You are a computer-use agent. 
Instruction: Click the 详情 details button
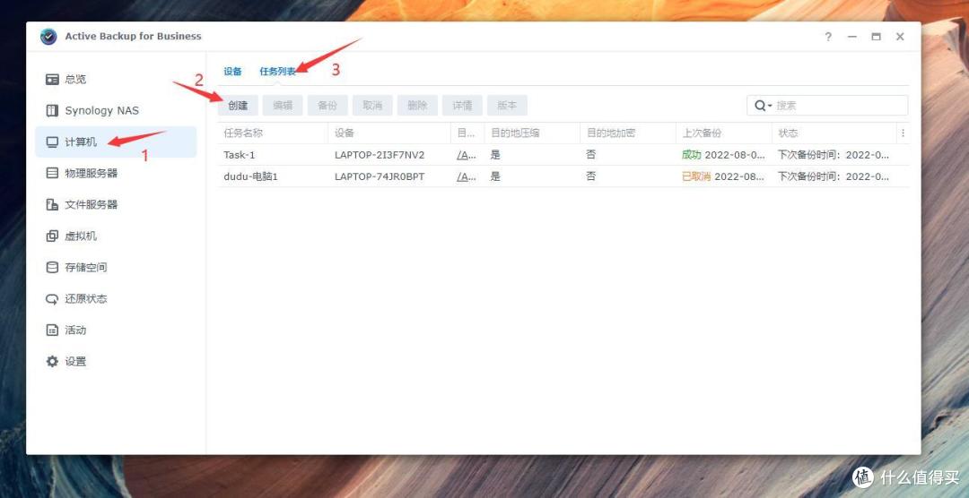click(x=462, y=106)
